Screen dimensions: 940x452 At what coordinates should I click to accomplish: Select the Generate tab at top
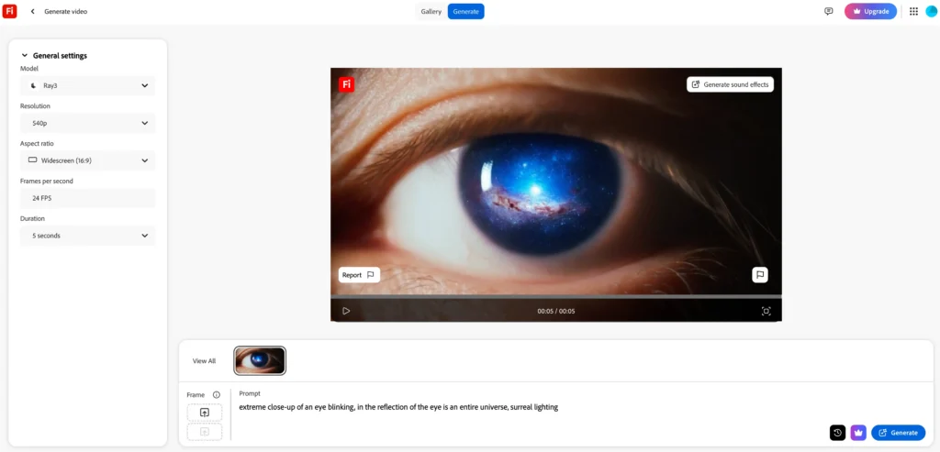pyautogui.click(x=465, y=11)
